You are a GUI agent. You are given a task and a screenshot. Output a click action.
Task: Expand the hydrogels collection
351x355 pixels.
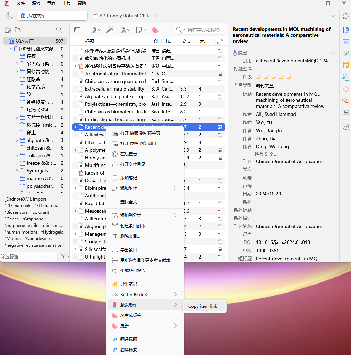coord(17,171)
